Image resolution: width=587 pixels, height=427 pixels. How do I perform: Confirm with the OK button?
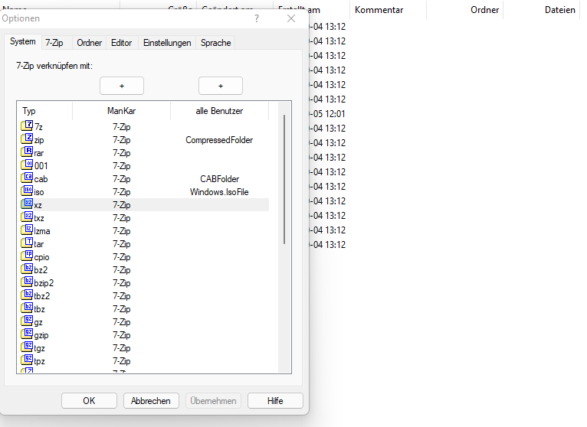tap(89, 401)
